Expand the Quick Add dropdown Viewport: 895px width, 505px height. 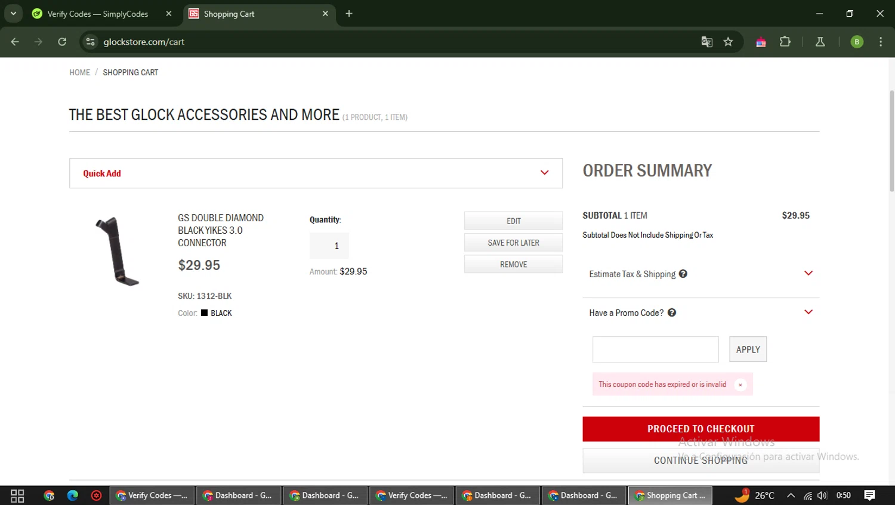pyautogui.click(x=544, y=173)
